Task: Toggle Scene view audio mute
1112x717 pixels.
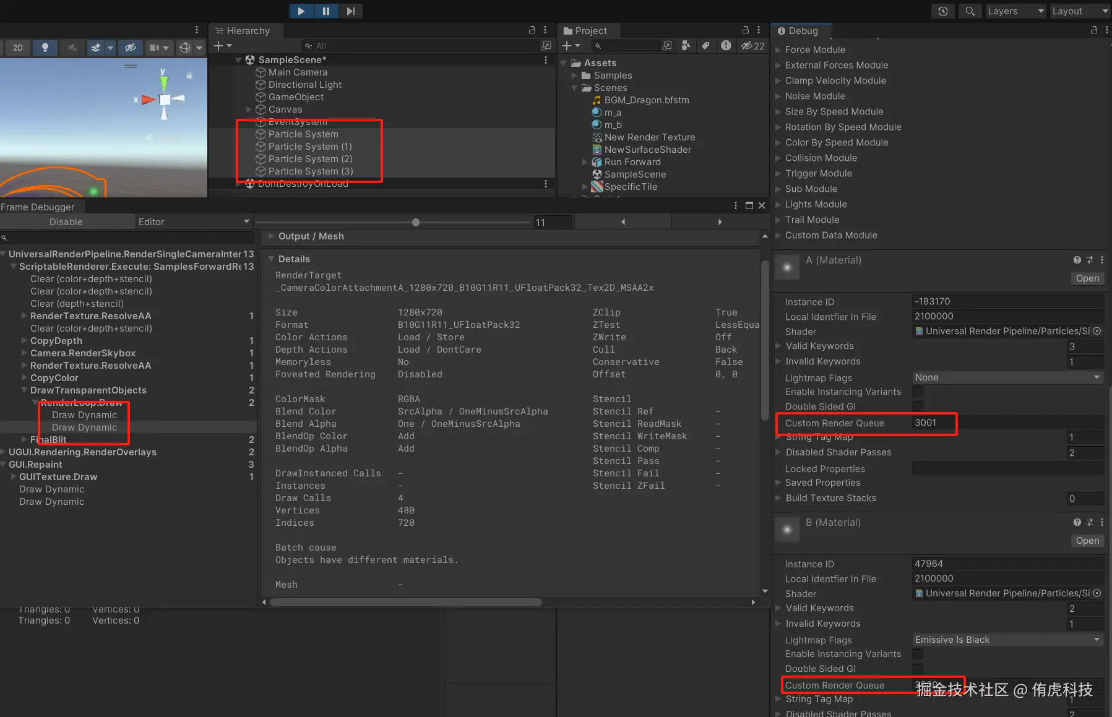Action: 72,48
